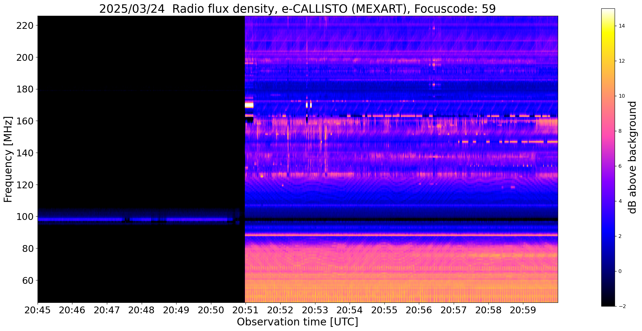642x331 pixels.
Task: Click the pink horizontal line near 88 MHz
Action: pyautogui.click(x=401, y=235)
